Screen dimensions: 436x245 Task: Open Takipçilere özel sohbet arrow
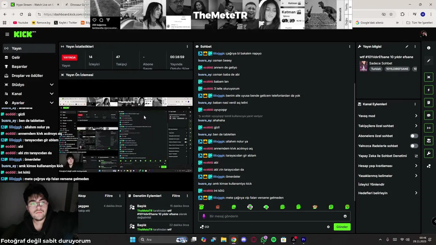(x=416, y=126)
